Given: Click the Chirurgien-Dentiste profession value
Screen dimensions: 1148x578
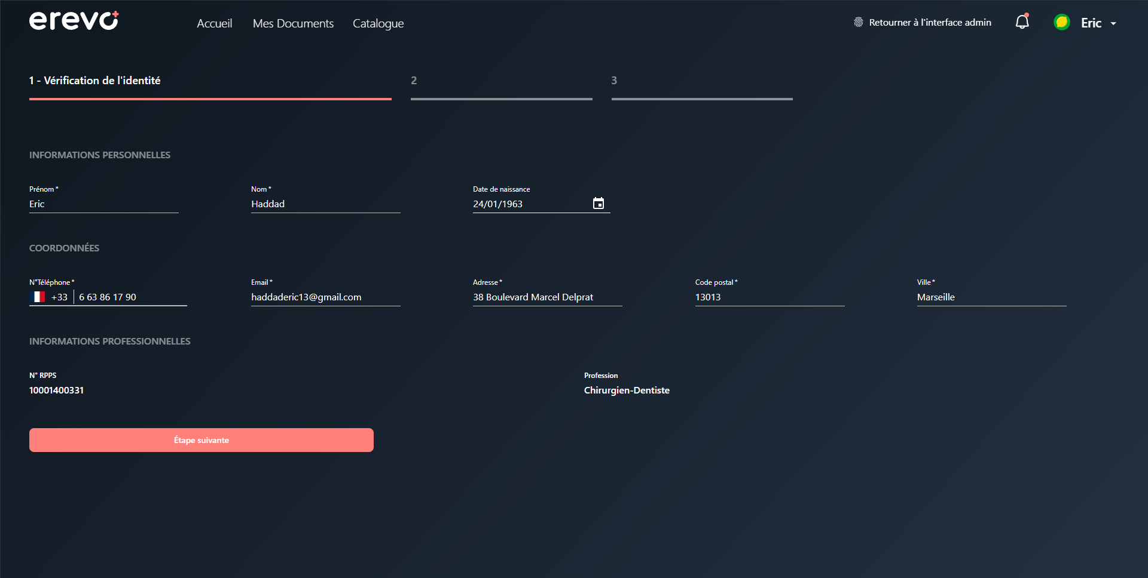Looking at the screenshot, I should [x=627, y=390].
